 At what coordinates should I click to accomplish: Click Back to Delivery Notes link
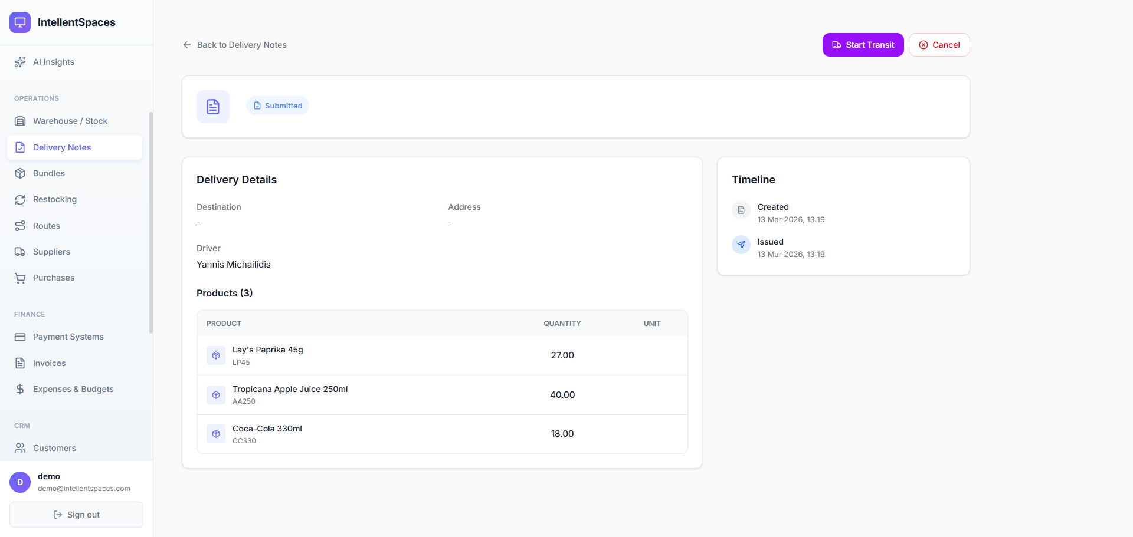(x=234, y=45)
